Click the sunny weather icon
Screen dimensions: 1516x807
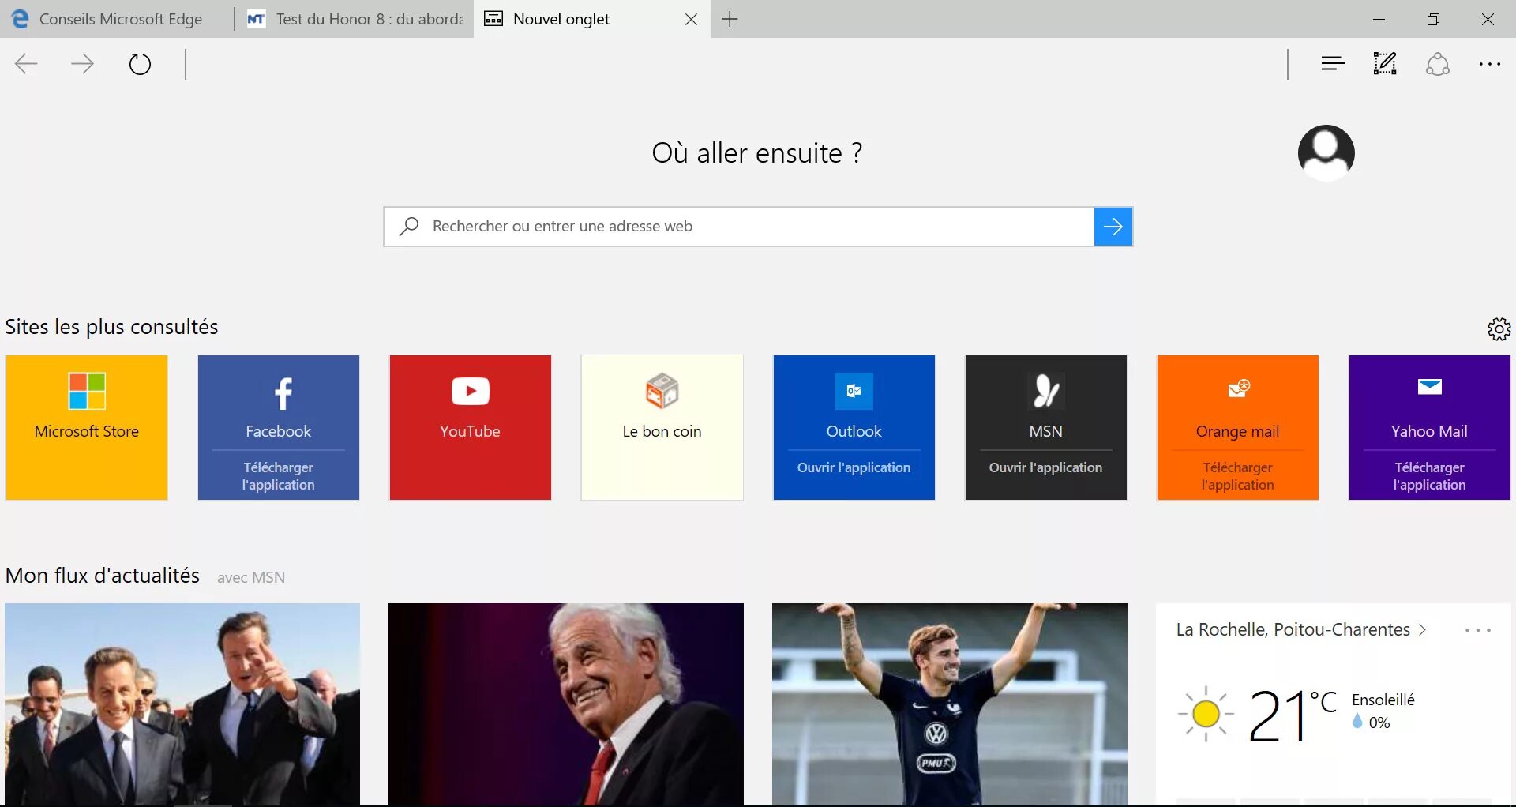1206,714
